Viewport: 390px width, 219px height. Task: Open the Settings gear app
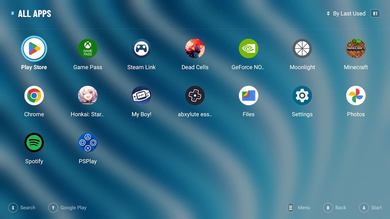302,96
